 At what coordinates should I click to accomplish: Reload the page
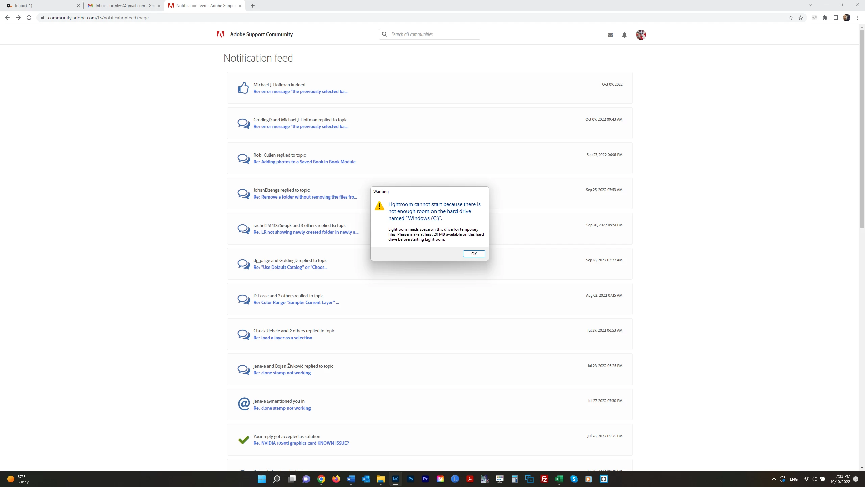(29, 18)
